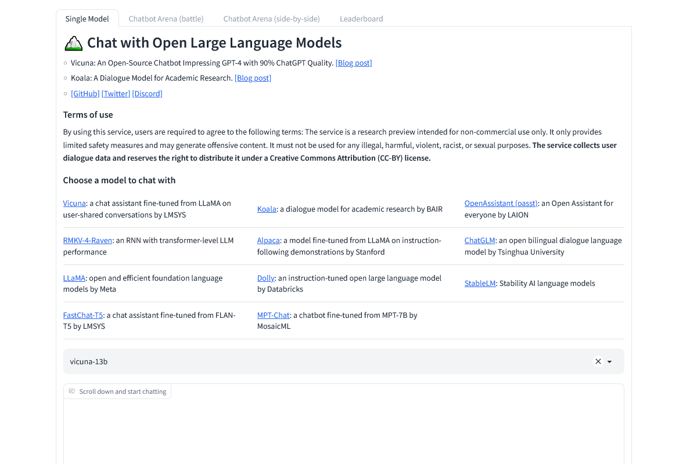697x464 pixels.
Task: Expand the model selection dropdown arrow
Action: pyautogui.click(x=609, y=362)
